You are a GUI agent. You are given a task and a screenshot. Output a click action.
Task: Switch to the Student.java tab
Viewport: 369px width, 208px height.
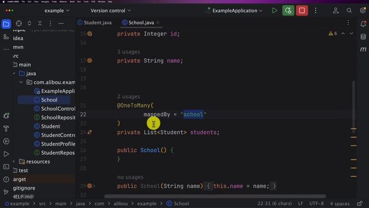95,23
